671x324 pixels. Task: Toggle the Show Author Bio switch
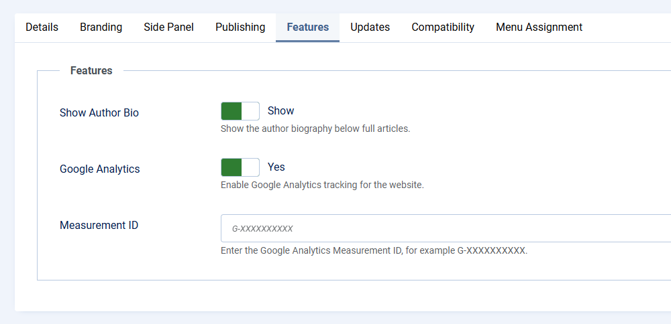click(240, 111)
